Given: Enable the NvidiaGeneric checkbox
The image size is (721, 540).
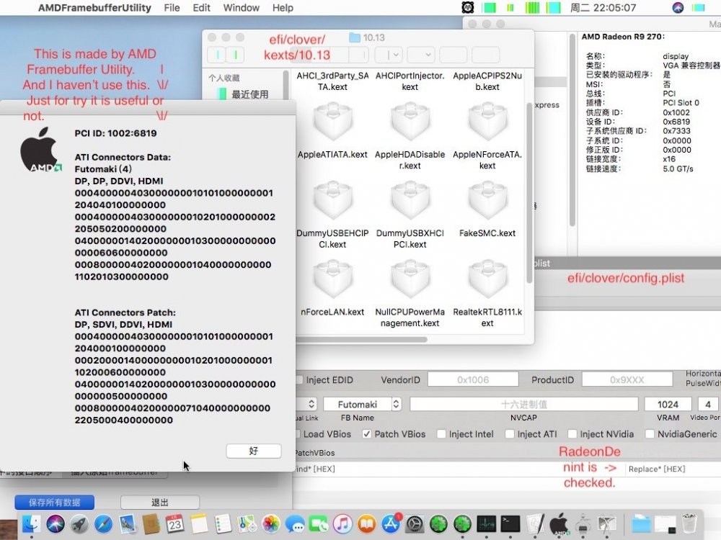Looking at the screenshot, I should click(650, 434).
